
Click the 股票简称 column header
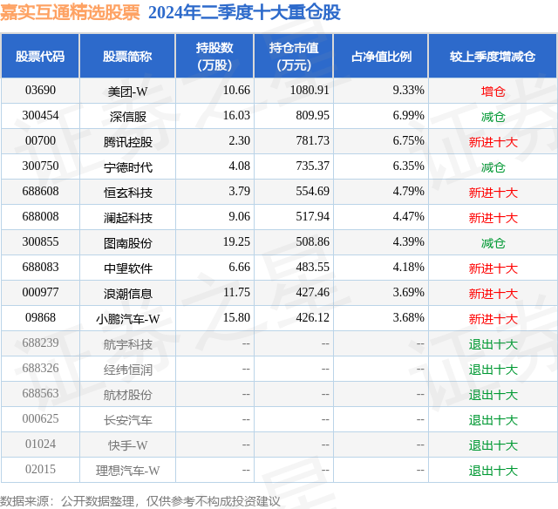coord(127,56)
